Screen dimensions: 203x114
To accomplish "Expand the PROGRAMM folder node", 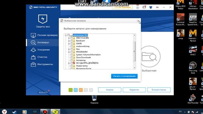I will pos(69,52).
